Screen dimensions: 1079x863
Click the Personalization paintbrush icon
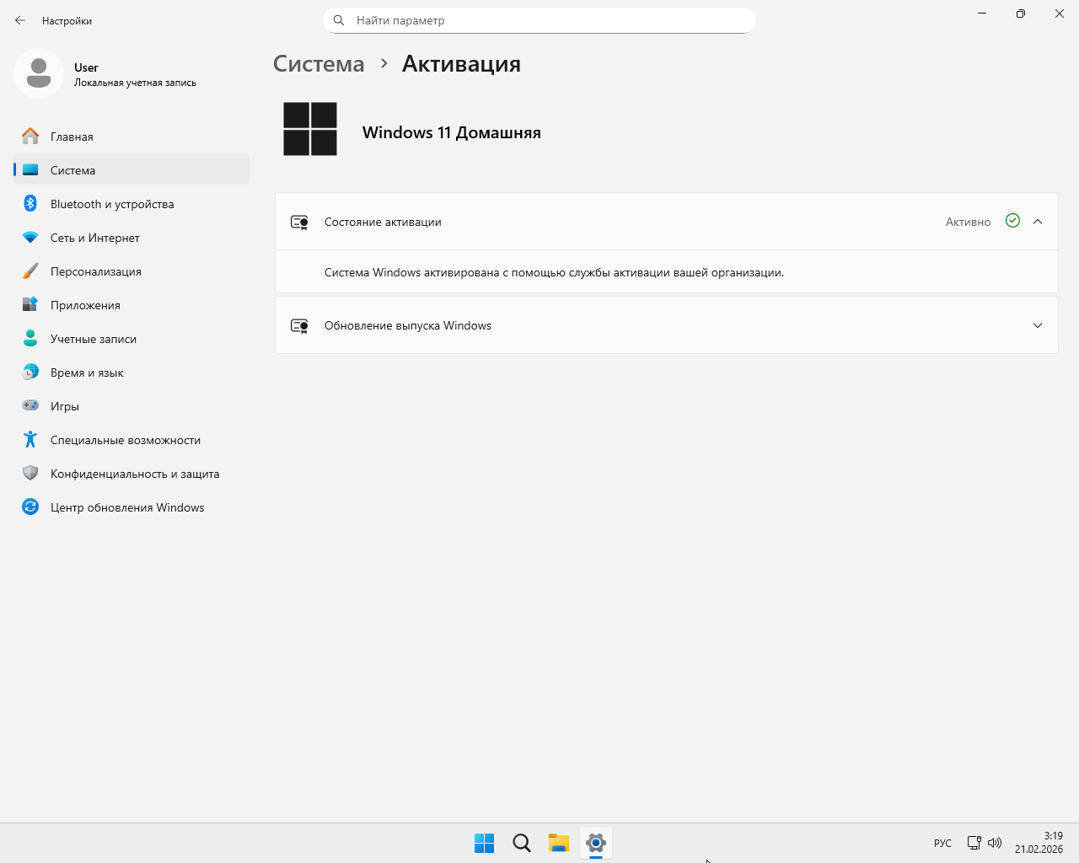point(30,271)
